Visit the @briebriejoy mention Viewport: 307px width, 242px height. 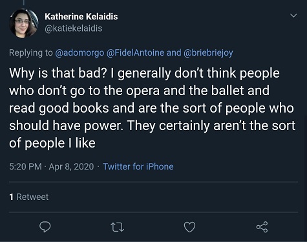coord(208,53)
